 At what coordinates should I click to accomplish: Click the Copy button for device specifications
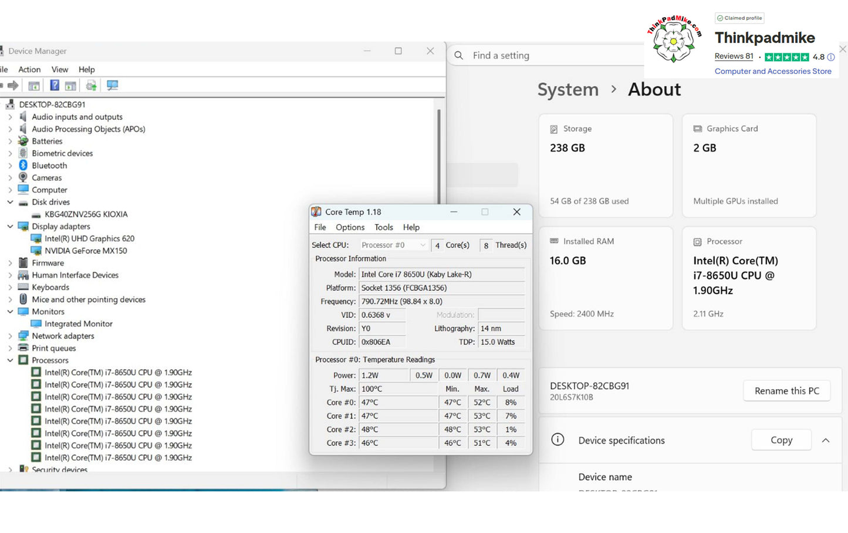781,440
